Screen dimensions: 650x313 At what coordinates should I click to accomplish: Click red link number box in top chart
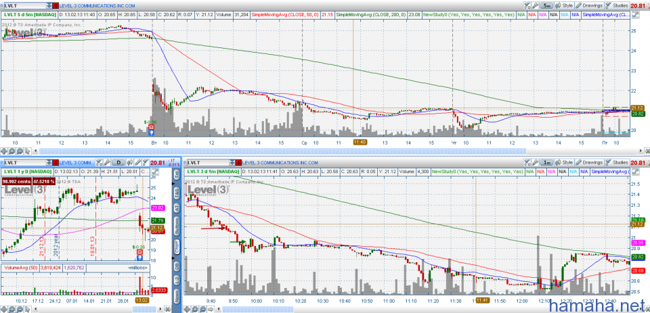click(x=56, y=6)
